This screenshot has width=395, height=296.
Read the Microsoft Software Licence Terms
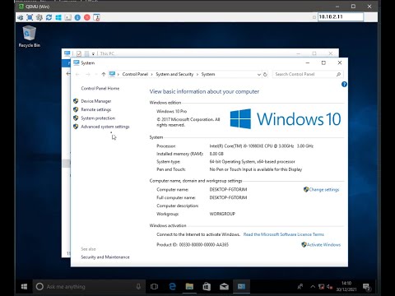coord(284,234)
